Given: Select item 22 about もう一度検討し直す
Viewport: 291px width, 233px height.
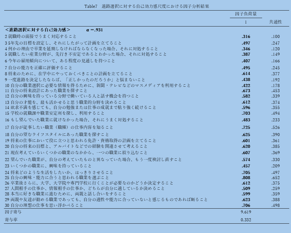Looking at the screenshot, I should point(93,160).
